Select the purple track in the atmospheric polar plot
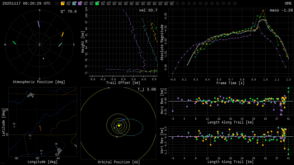 [x=38, y=24]
